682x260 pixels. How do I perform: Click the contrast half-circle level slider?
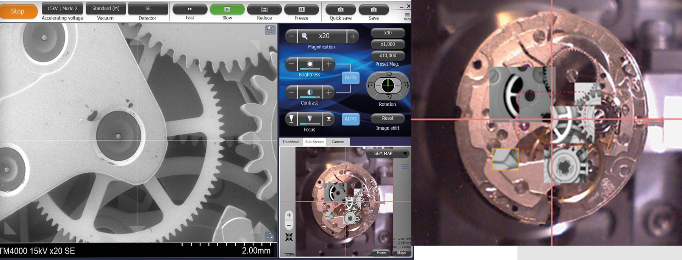coord(310,92)
